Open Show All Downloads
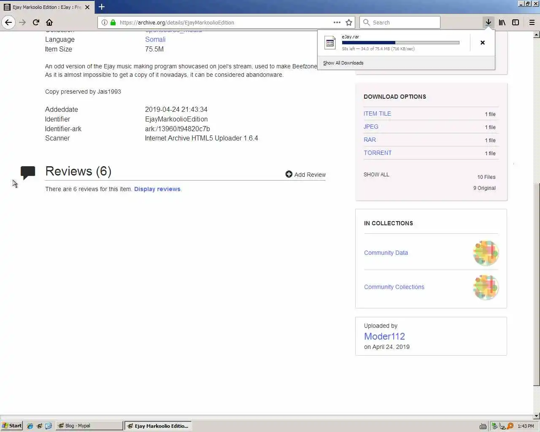Viewport: 540px width, 432px height. 343,63
